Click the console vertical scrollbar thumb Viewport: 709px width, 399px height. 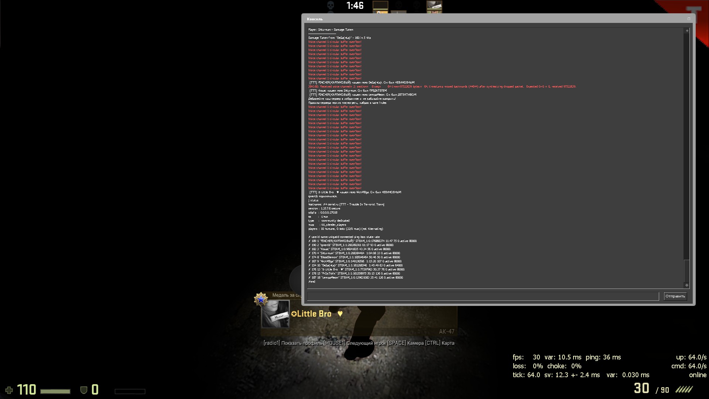(x=687, y=271)
